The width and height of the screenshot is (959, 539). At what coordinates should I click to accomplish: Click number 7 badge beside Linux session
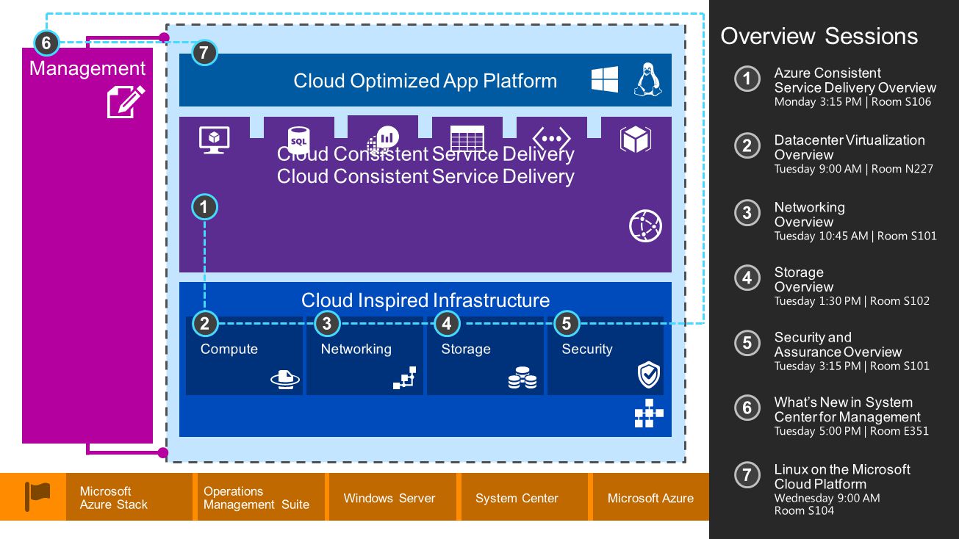click(747, 475)
